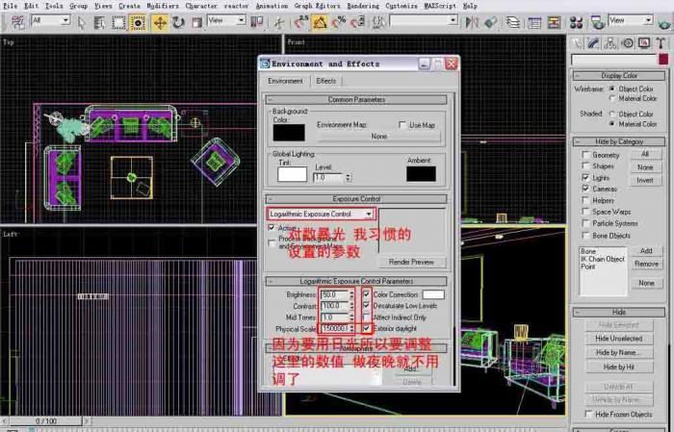Collapse the Display Color rollout
The height and width of the screenshot is (432, 674).
coord(619,76)
